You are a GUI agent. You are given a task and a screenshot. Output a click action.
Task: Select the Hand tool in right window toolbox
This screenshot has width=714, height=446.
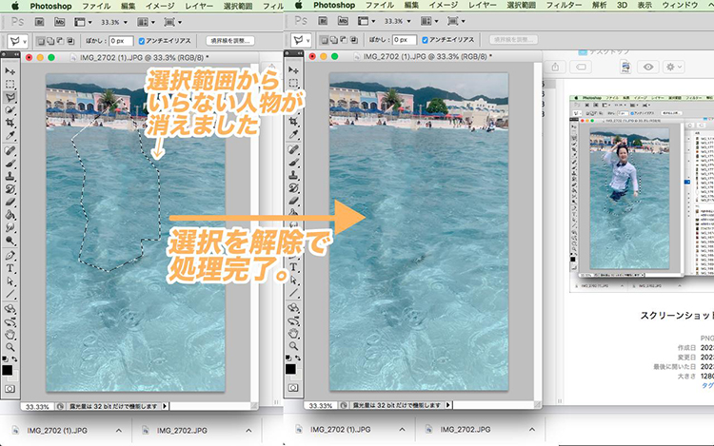pyautogui.click(x=293, y=334)
